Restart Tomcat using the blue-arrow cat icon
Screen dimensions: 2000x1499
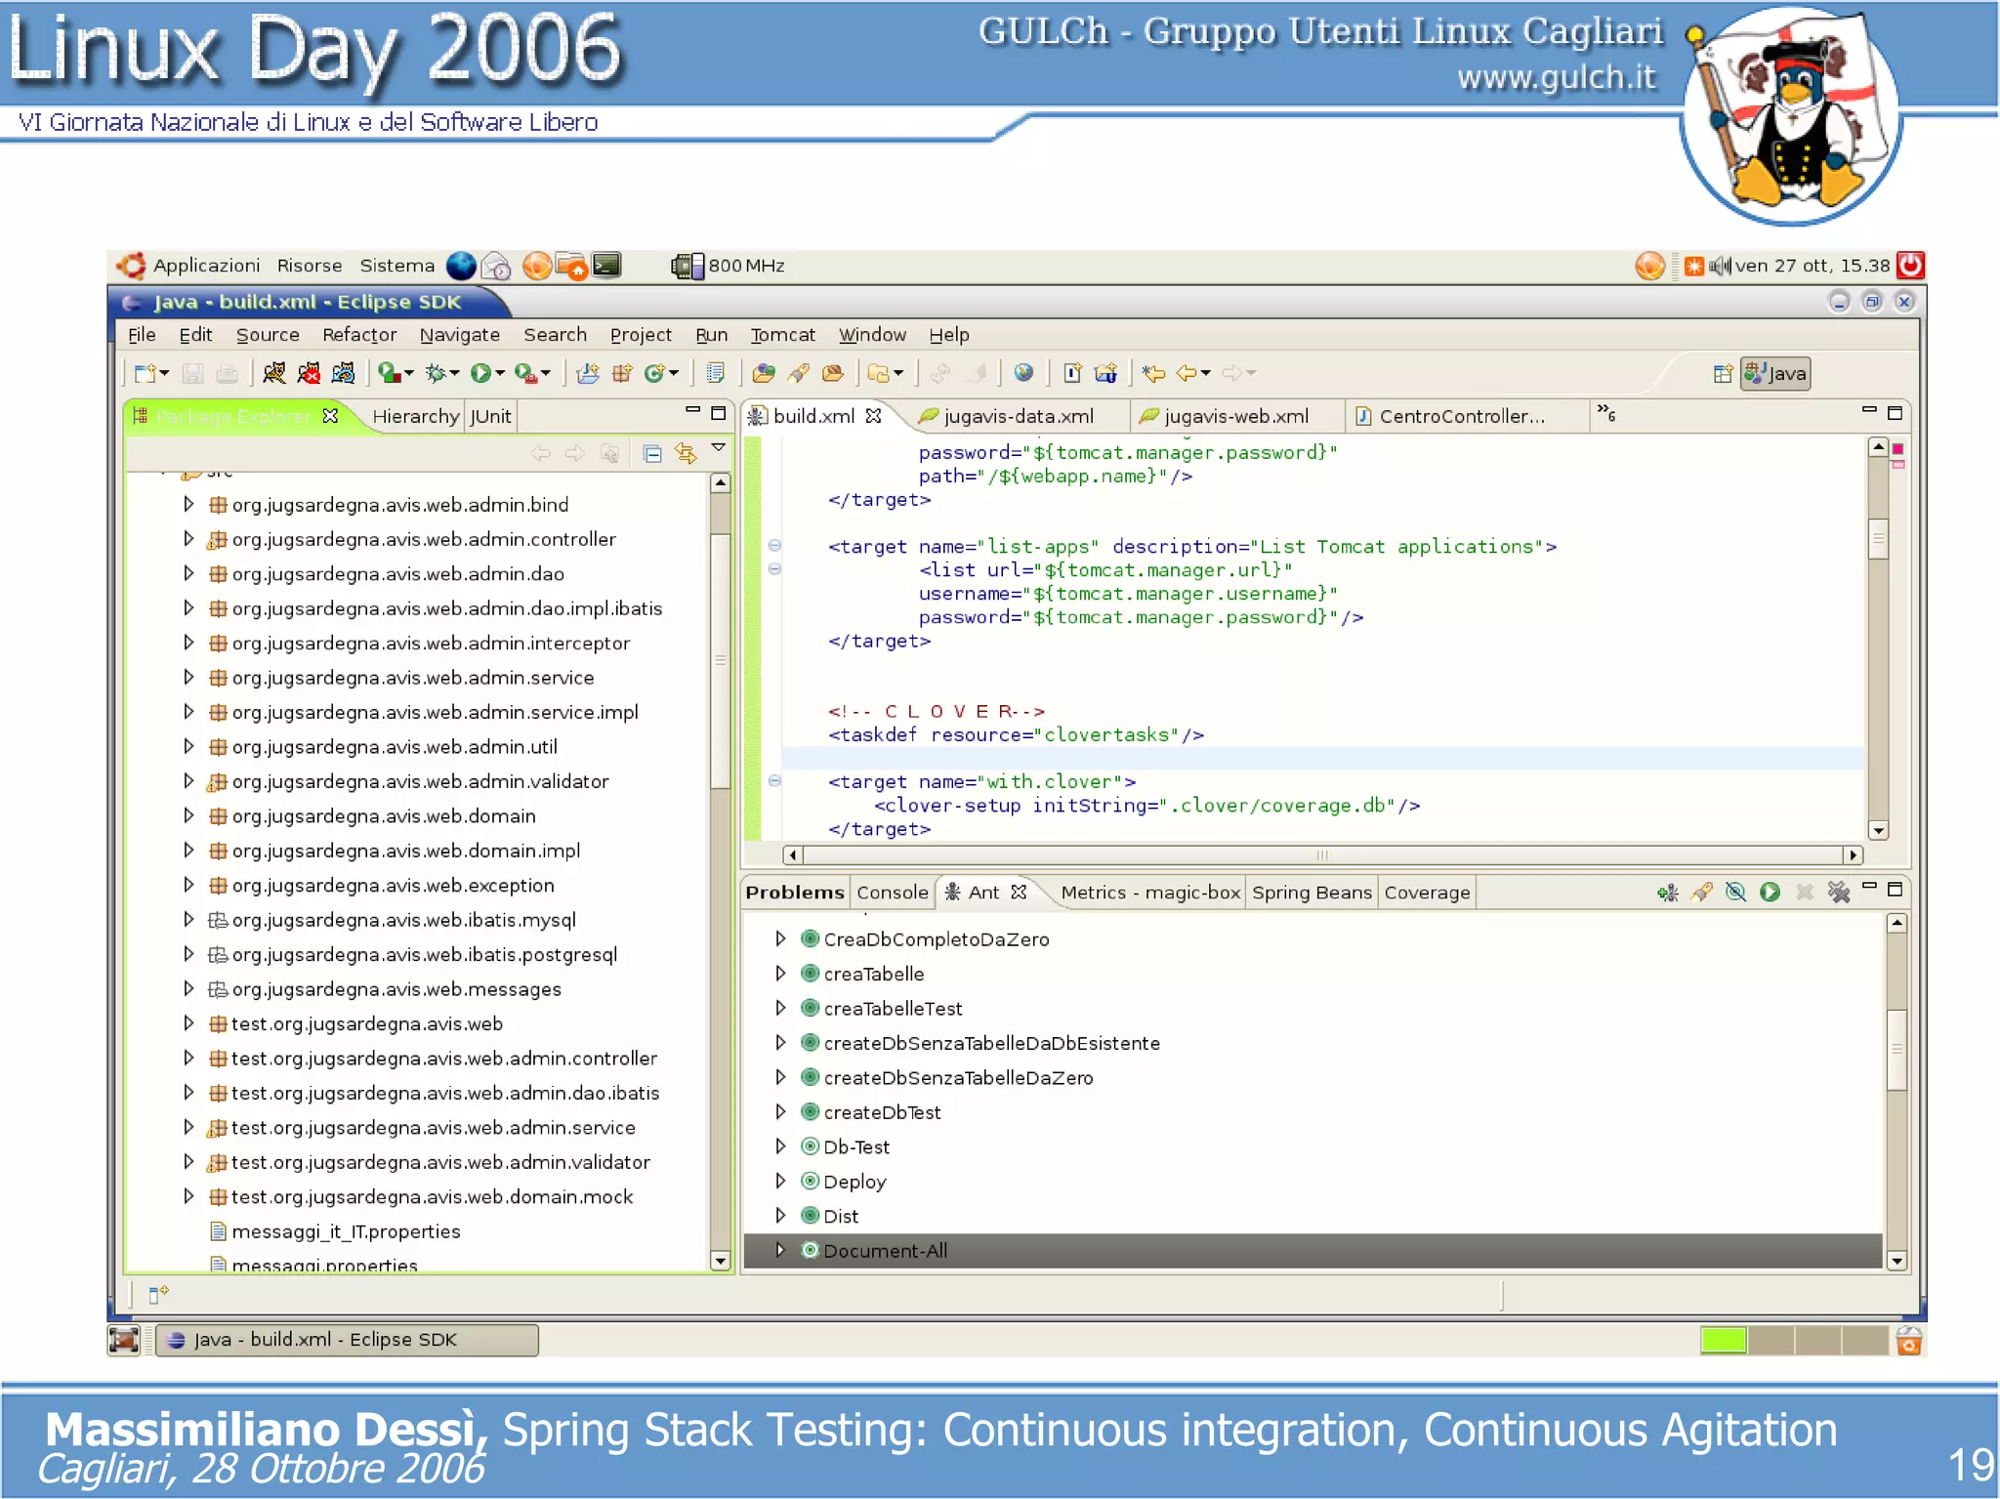tap(343, 373)
